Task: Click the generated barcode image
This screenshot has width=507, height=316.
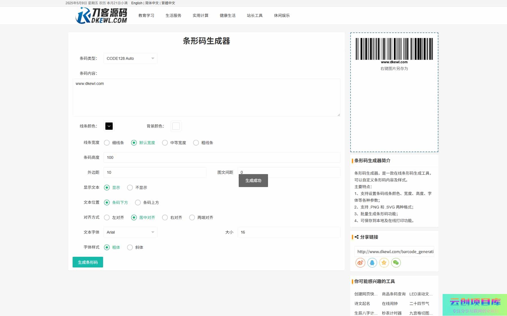Action: coord(394,49)
